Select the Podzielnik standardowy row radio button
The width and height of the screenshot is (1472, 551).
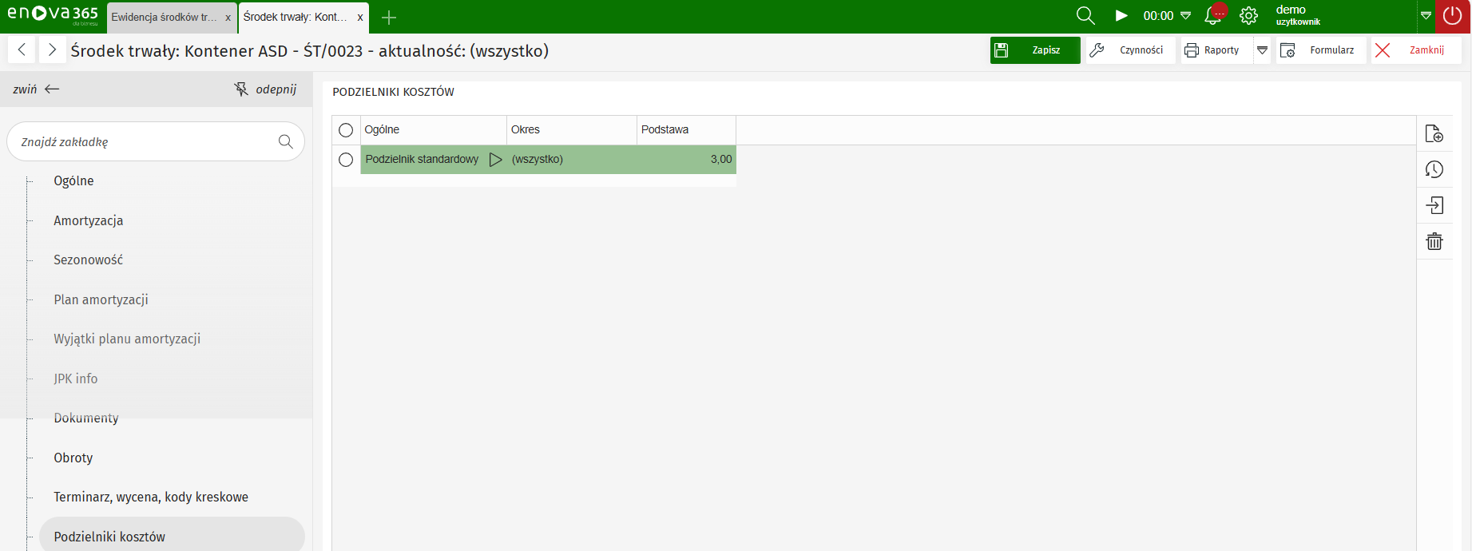tap(346, 160)
